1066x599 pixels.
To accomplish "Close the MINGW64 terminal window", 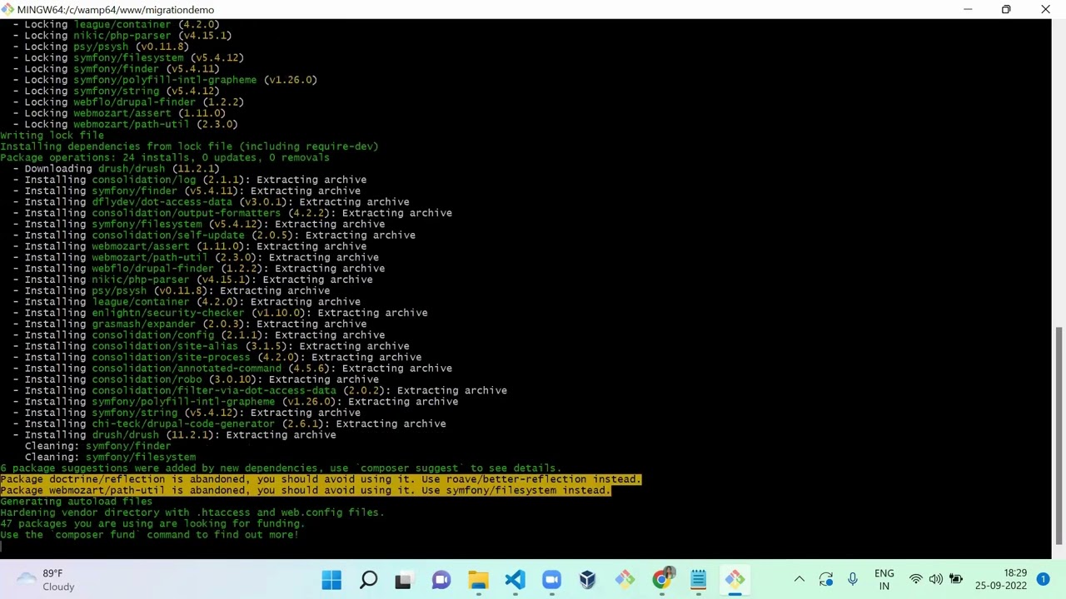I will (1046, 9).
